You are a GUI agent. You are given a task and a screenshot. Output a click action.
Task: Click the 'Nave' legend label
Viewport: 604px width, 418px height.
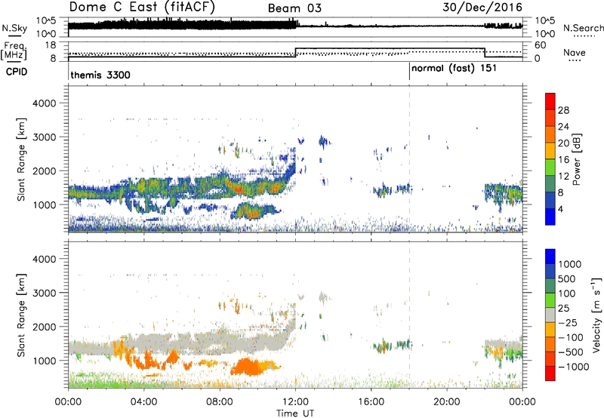click(x=574, y=52)
